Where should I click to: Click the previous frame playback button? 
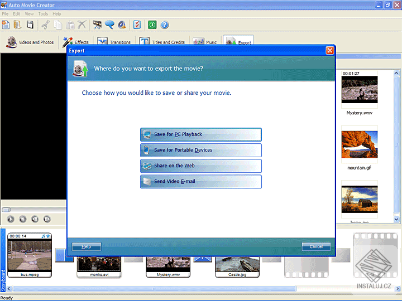point(35,220)
